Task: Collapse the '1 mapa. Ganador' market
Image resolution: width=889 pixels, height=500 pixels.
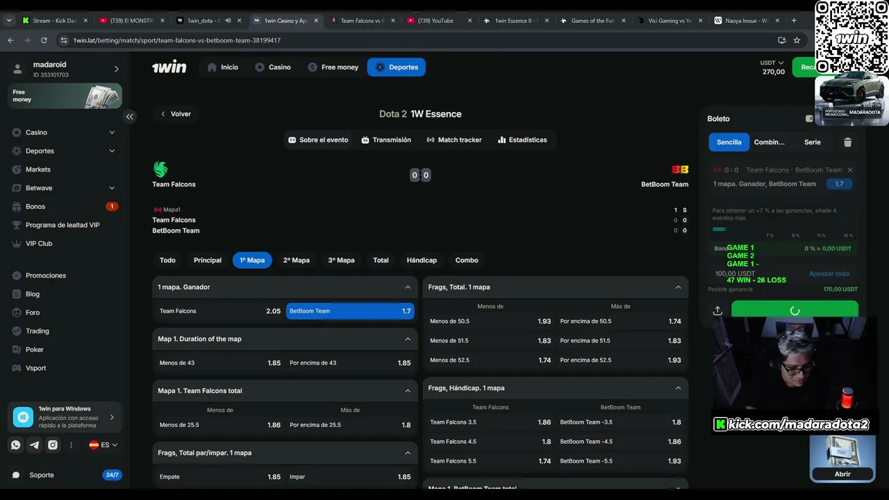Action: tap(408, 287)
